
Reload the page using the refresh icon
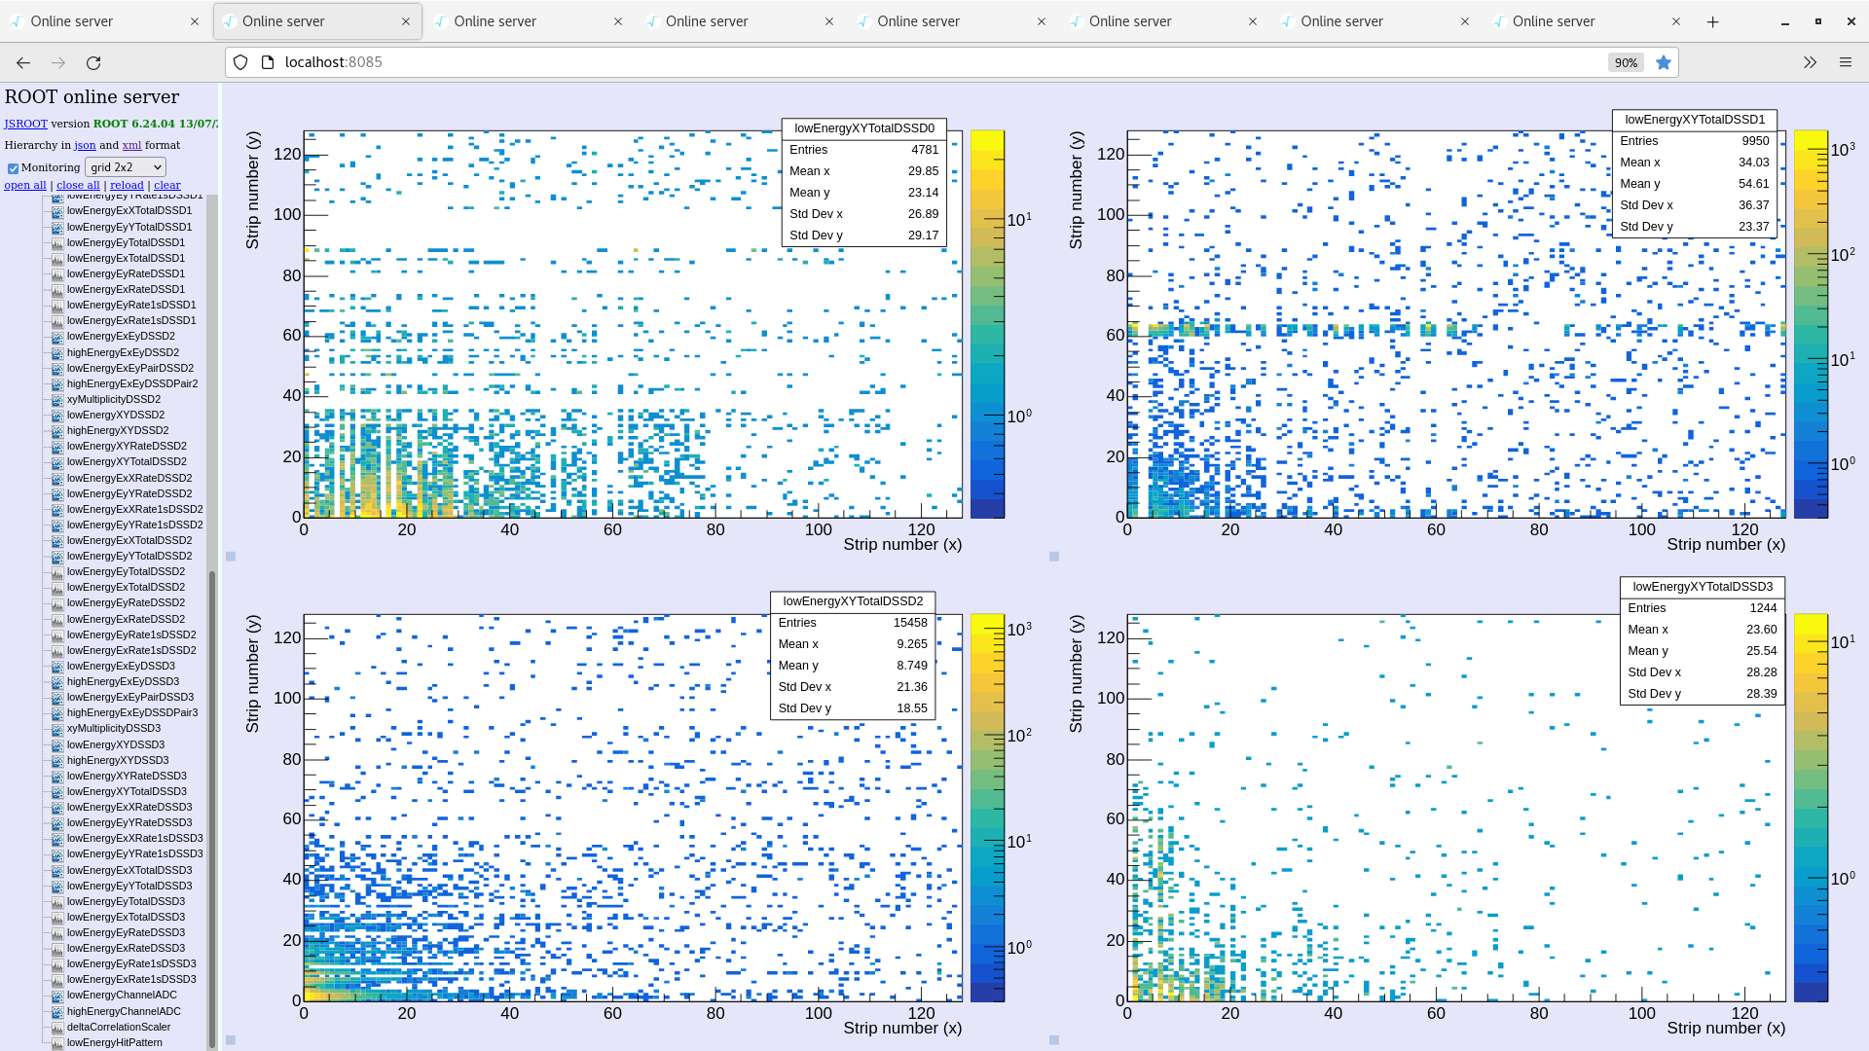(x=93, y=61)
